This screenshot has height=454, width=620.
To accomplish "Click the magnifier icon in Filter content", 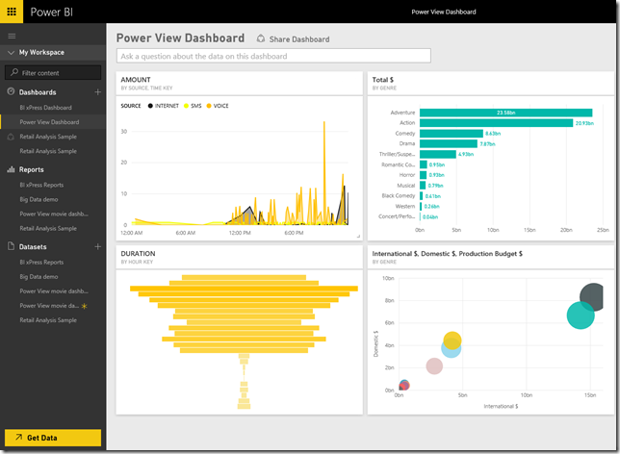I will click(14, 72).
